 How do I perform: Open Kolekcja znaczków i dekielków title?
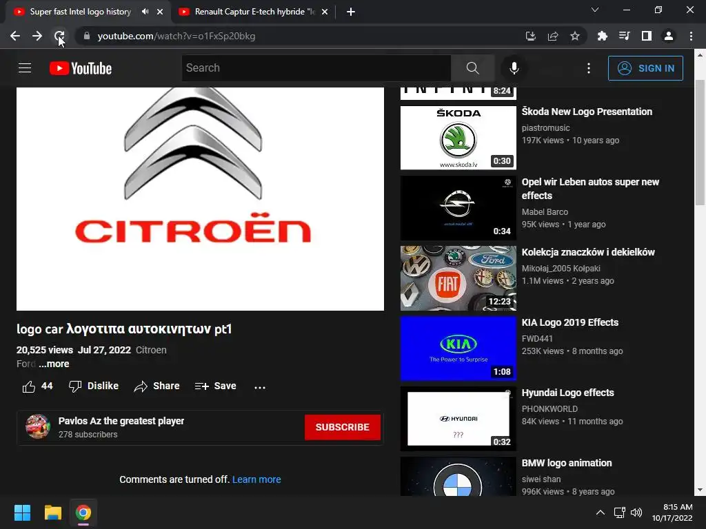click(x=588, y=252)
